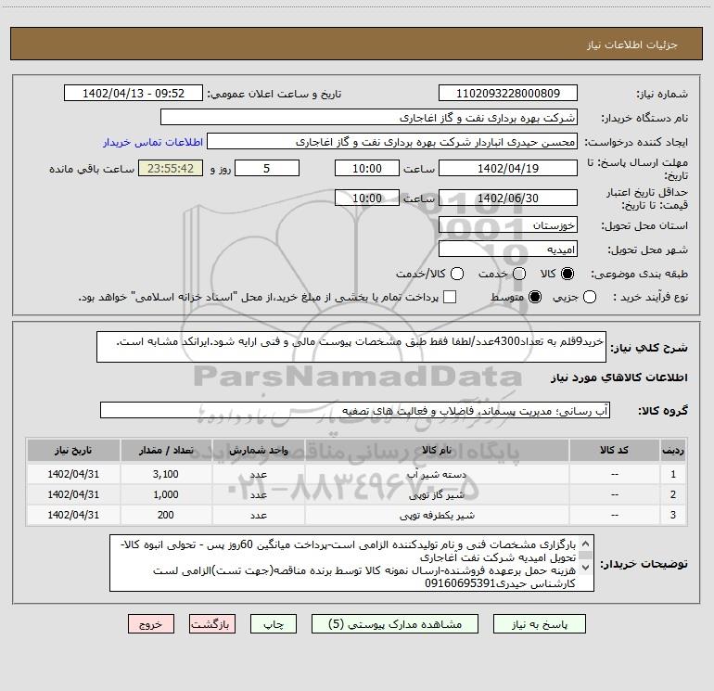Click the تعداد / مقدار column header
The image size is (714, 691).
166,450
